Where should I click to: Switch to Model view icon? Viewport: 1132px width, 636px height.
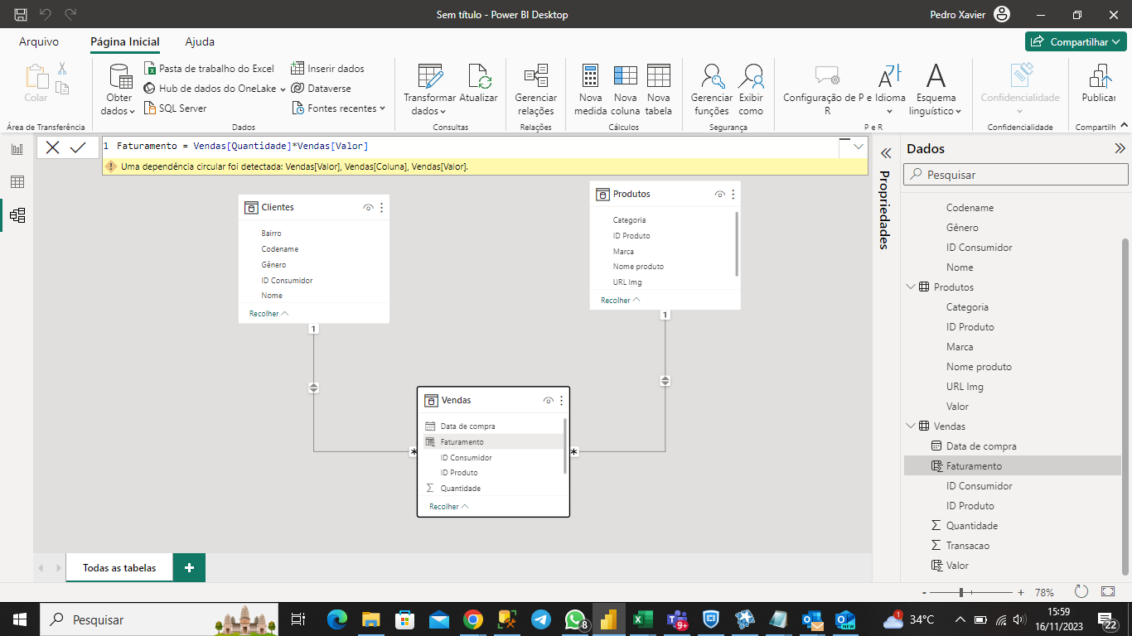tap(17, 215)
